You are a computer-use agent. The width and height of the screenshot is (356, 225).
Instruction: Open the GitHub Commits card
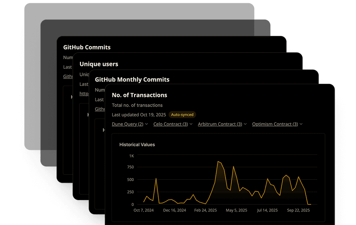[87, 47]
